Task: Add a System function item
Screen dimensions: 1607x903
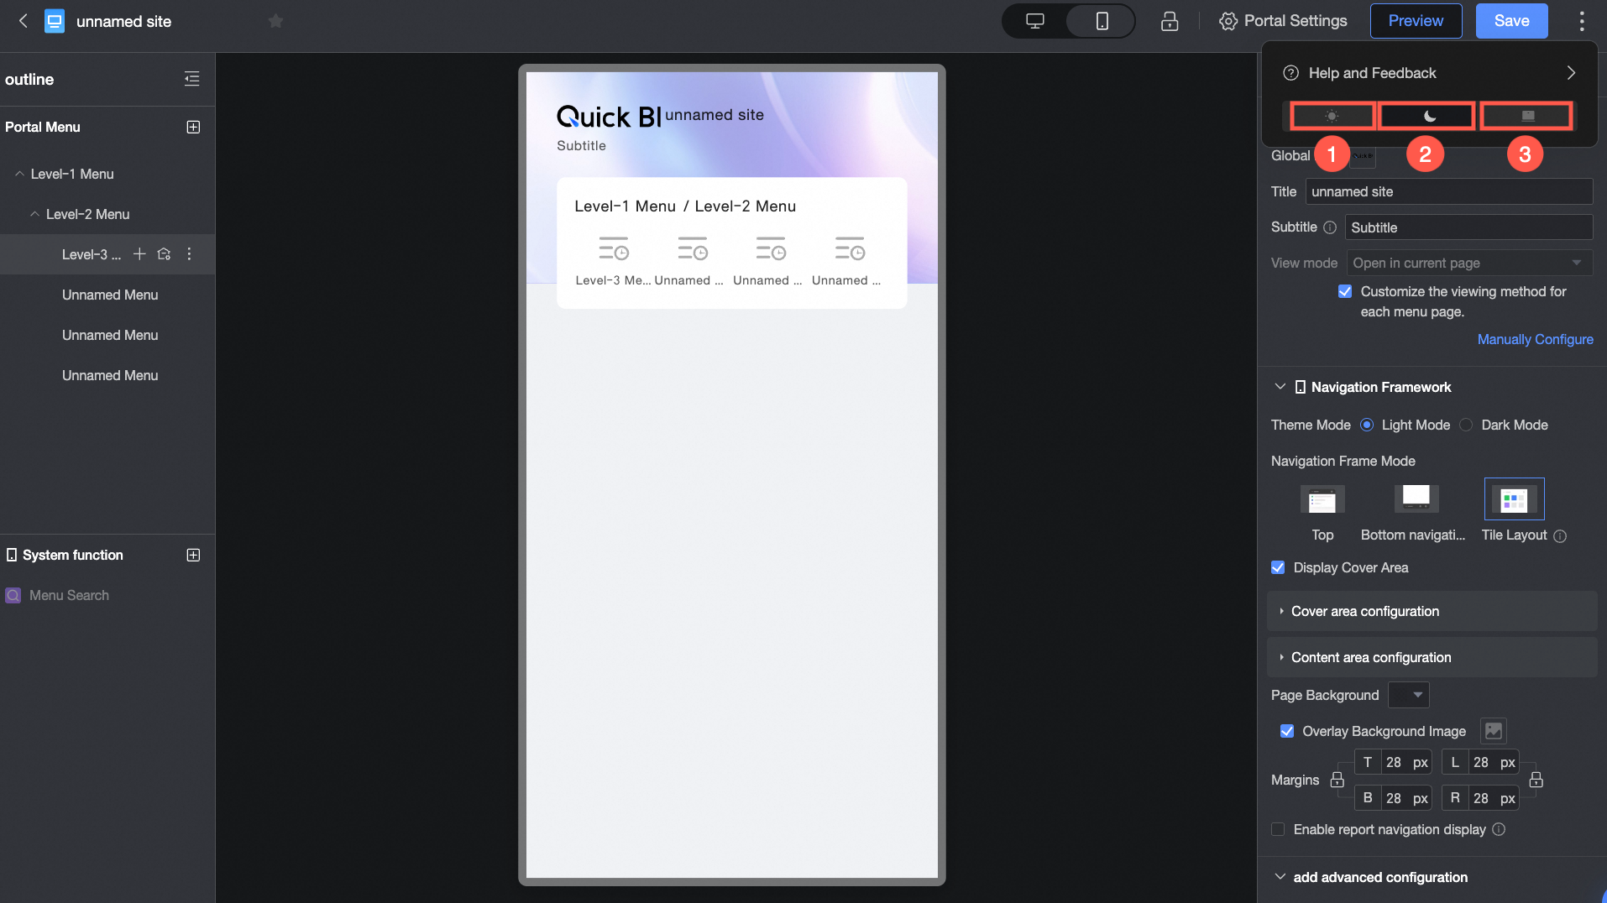Action: [x=193, y=555]
